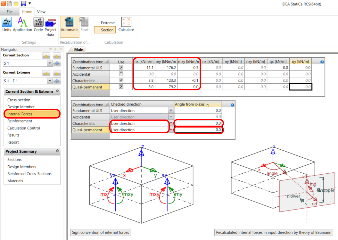Click the Sign convention of internal forces button
The width and height of the screenshot is (338, 240).
tap(100, 232)
